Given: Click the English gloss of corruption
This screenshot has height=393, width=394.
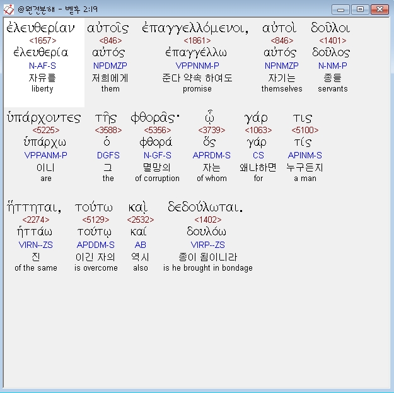Looking at the screenshot, I should pyautogui.click(x=158, y=179).
